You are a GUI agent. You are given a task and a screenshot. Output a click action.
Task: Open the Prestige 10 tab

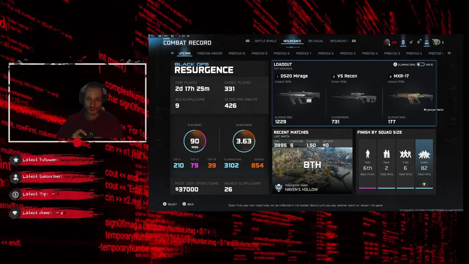237,54
